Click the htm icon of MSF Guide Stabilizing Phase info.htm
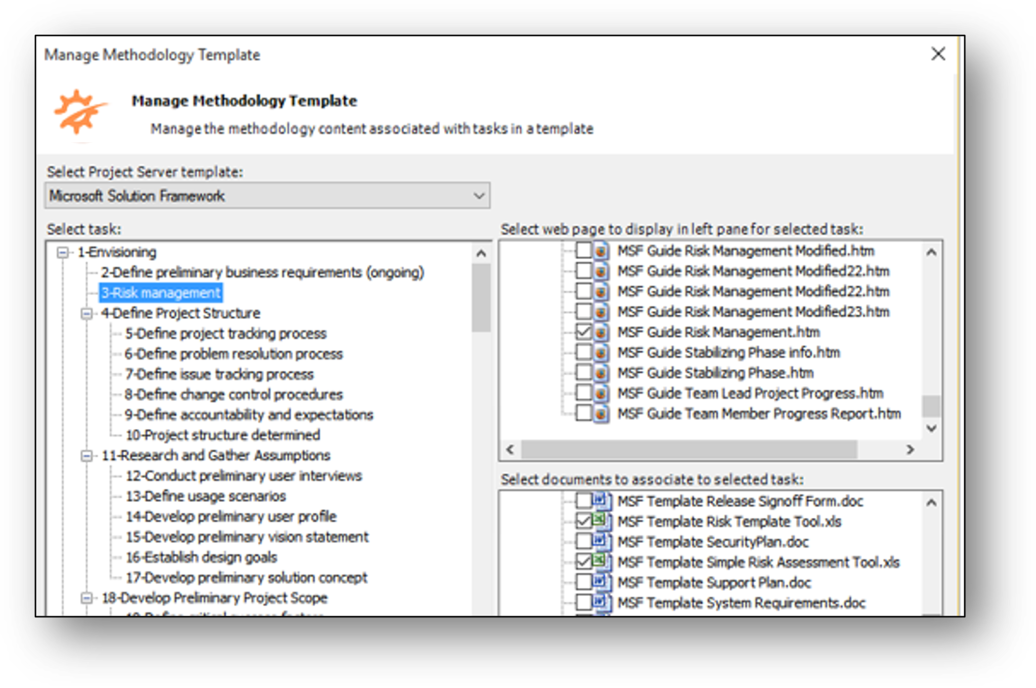This screenshot has height=688, width=1036. tap(600, 352)
